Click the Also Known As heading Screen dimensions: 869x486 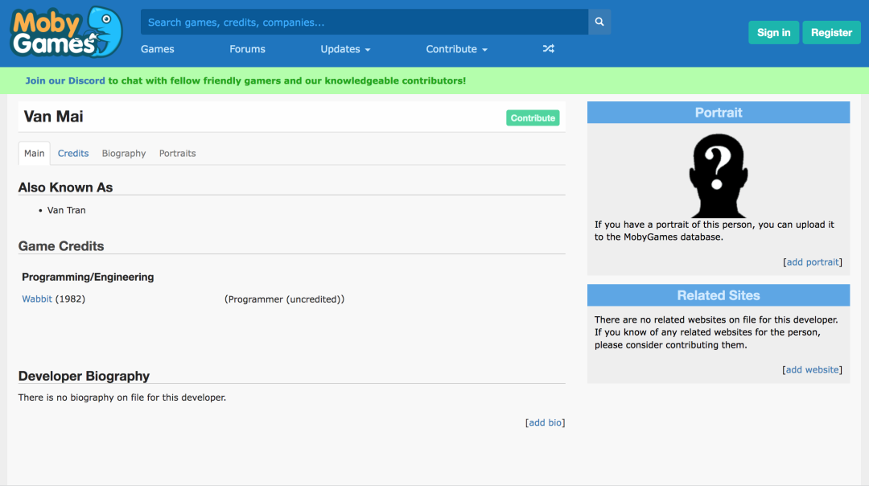click(x=65, y=187)
